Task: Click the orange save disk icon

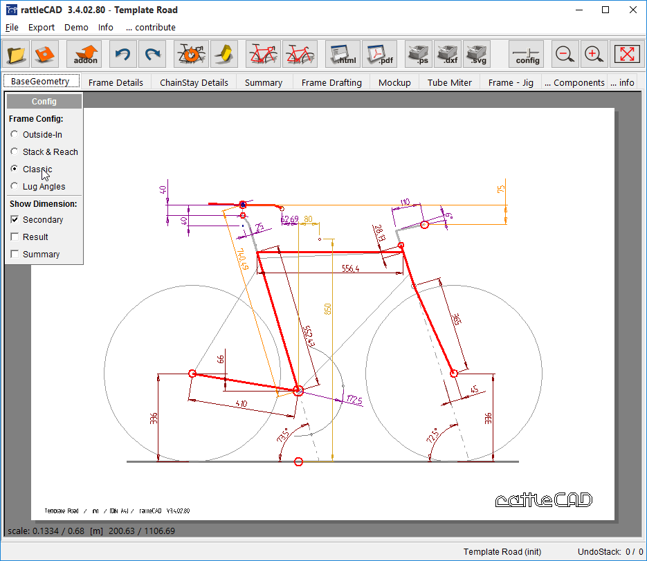Action: click(x=45, y=54)
